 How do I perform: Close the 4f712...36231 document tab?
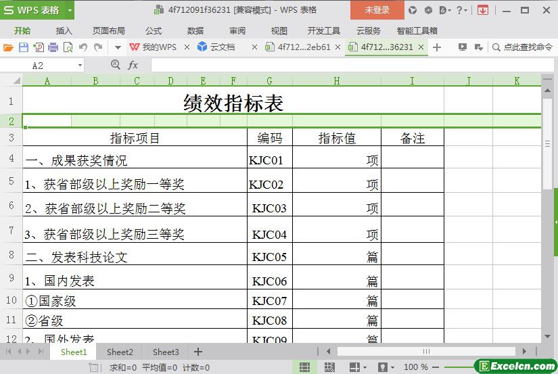click(x=421, y=47)
